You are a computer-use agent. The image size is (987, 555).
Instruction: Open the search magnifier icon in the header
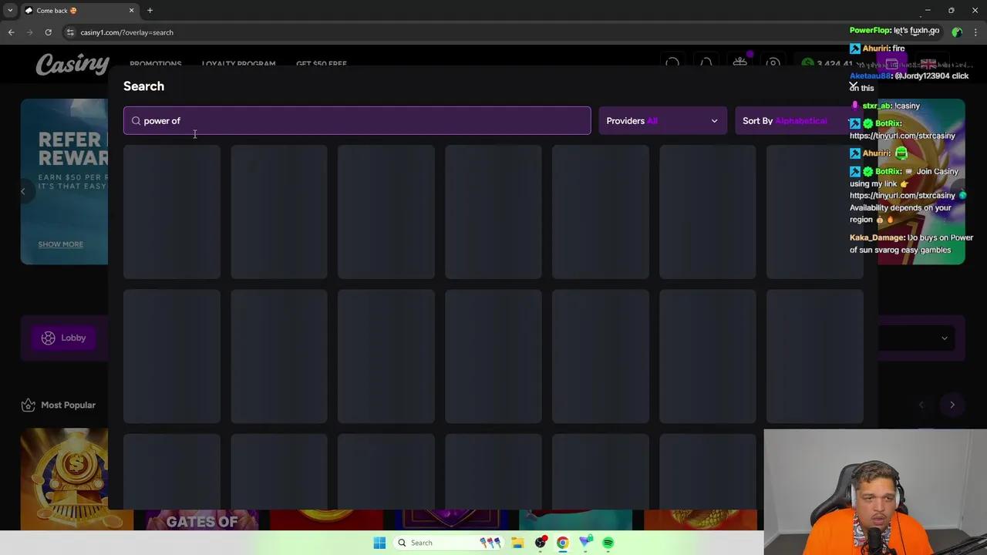pyautogui.click(x=672, y=63)
